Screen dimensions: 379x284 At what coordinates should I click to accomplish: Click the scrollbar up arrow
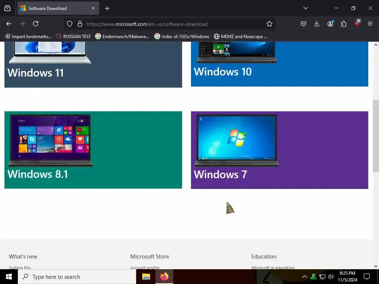pyautogui.click(x=376, y=45)
